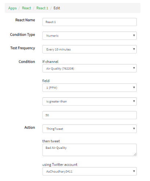Viewport: 150px width, 181px height.
Task: Open the 'is greater than' comparison dropdown
Action: tap(89, 101)
